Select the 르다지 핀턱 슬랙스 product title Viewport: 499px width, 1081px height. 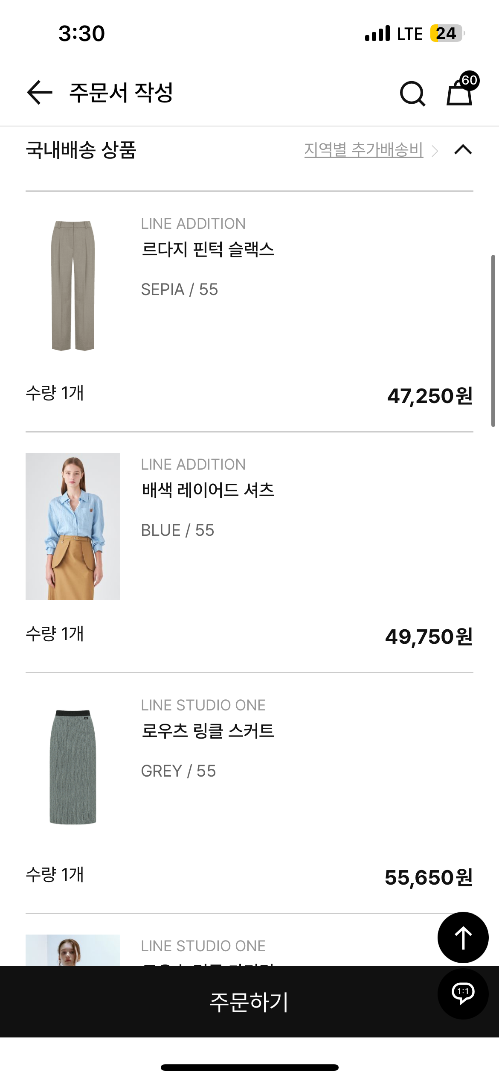point(208,249)
